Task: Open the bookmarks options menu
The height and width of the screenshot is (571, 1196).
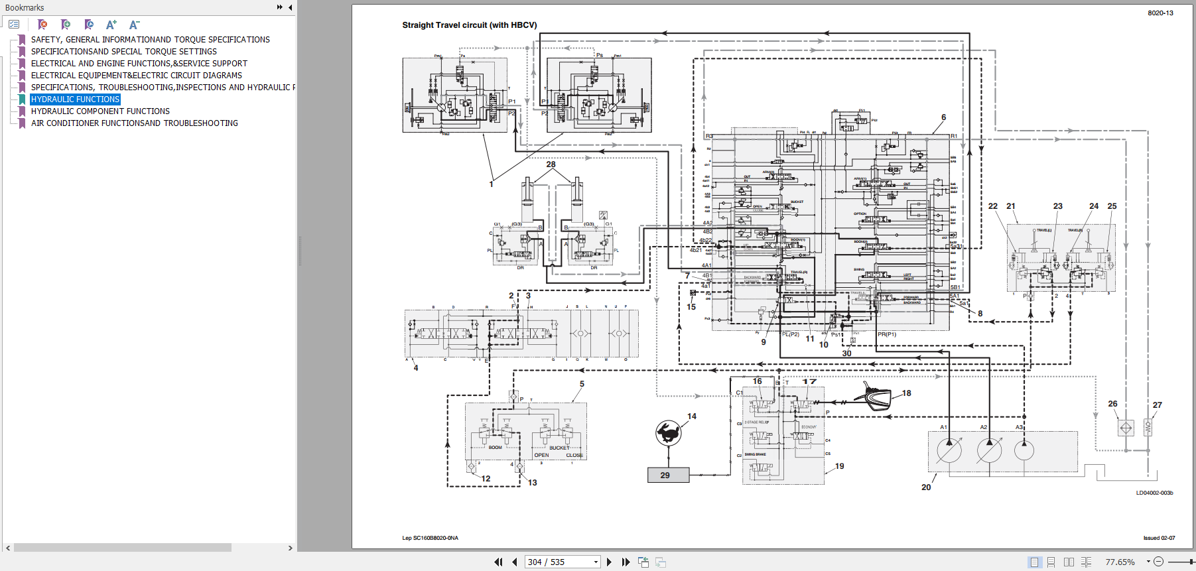Action: [x=14, y=25]
